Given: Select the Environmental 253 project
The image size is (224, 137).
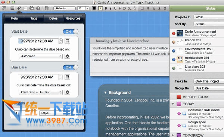Looking at the screenshot, I should pyautogui.click(x=197, y=51).
